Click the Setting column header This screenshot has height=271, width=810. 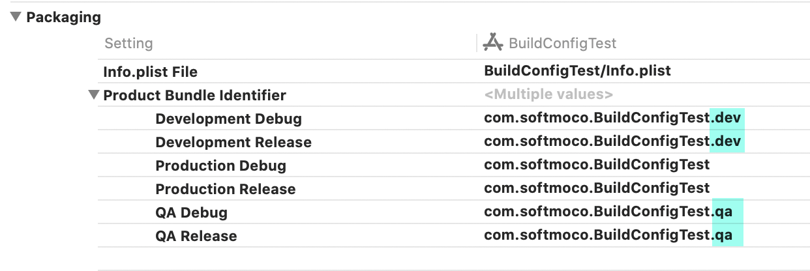point(128,44)
